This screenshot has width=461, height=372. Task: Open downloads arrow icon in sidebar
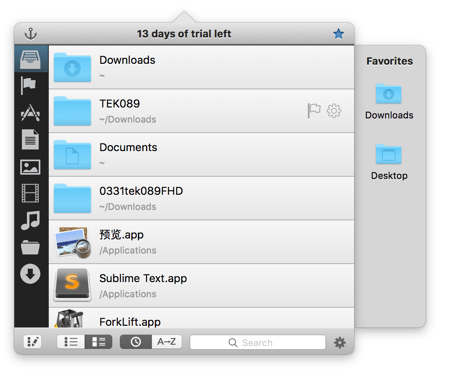tap(30, 274)
